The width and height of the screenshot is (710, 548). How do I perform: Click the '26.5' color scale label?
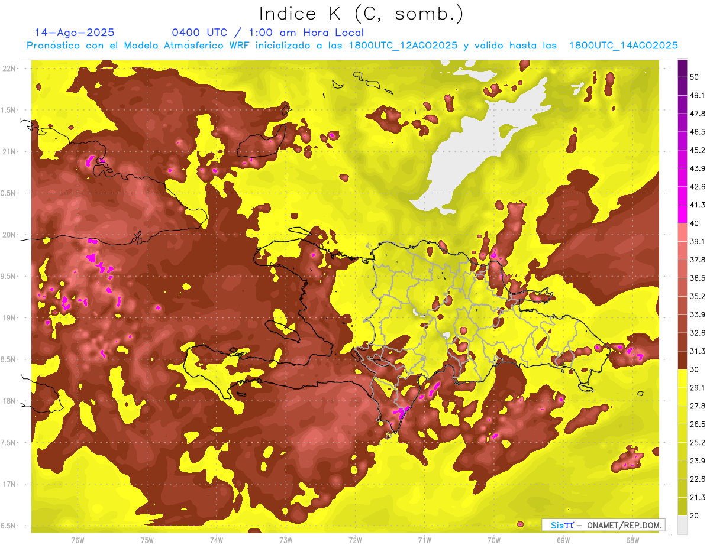point(698,424)
